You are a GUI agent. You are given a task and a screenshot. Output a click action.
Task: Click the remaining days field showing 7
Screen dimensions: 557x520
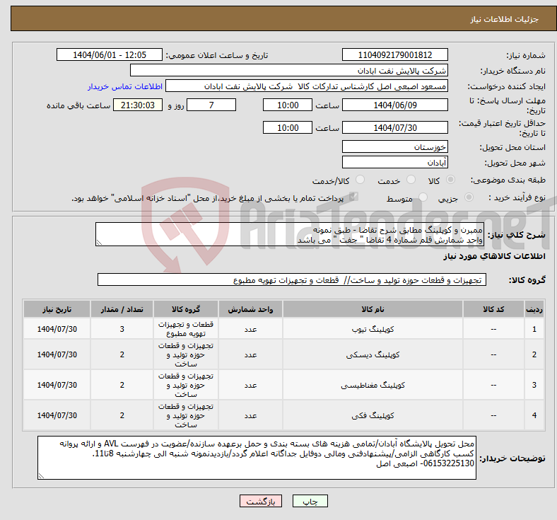(x=211, y=105)
